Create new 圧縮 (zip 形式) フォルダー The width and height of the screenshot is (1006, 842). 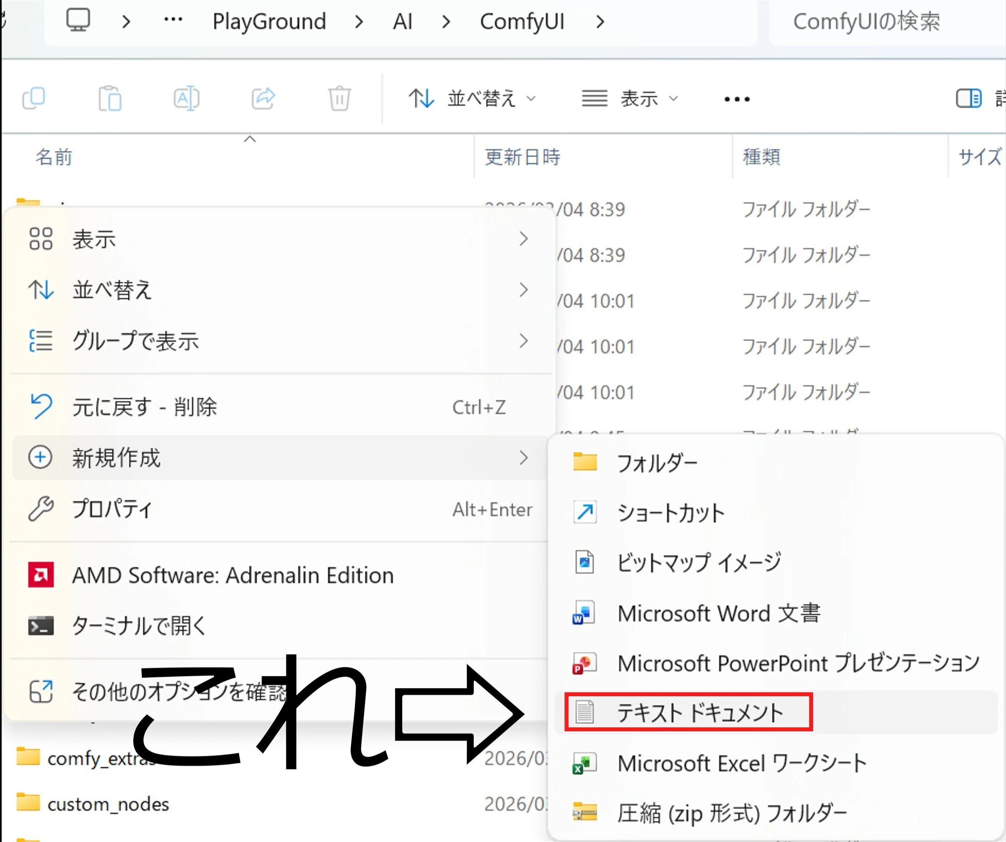[776, 813]
